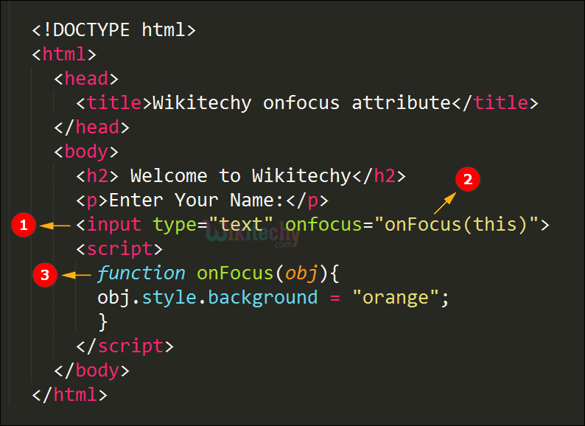Click the "<!DOCTYPE html>" declaration line

113,30
